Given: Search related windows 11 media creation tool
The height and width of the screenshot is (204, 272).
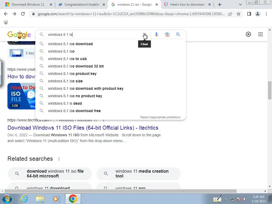Looking at the screenshot, I should [138, 174].
